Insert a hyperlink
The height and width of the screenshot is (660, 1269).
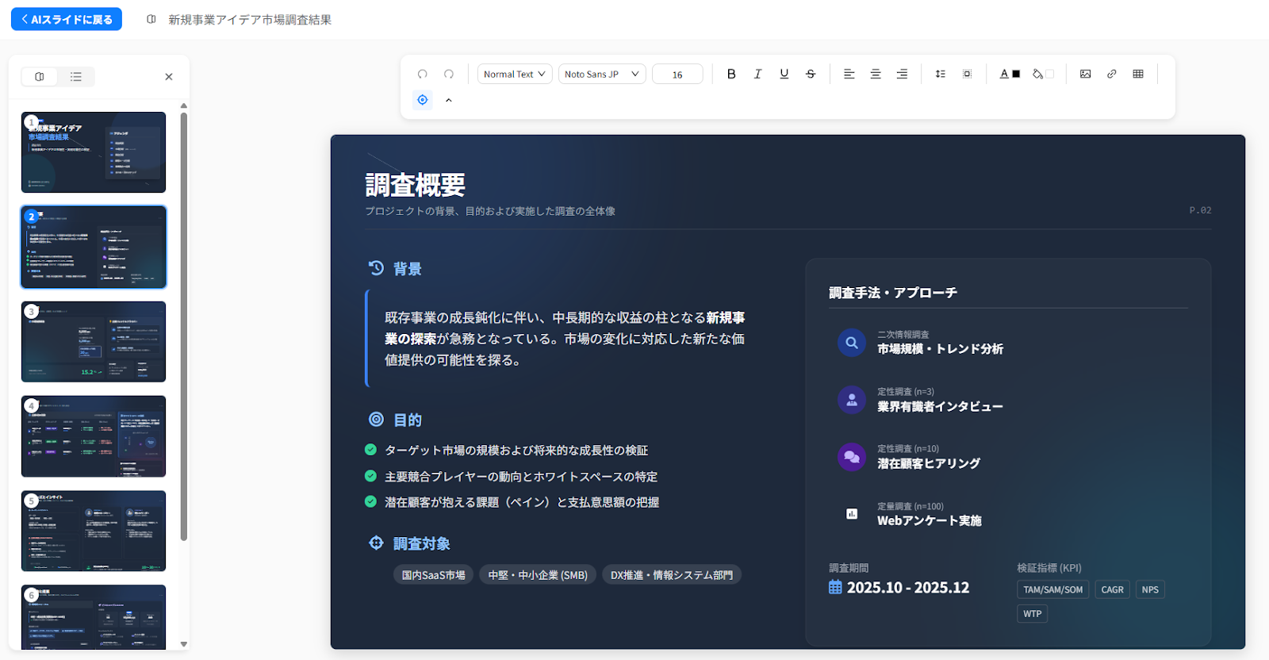(1111, 74)
